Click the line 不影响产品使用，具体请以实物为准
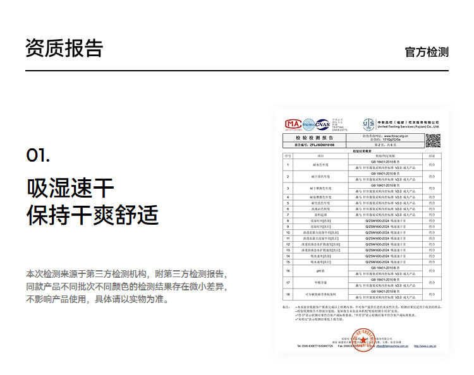Image resolution: width=474 pixels, height=375 pixels. [x=97, y=299]
